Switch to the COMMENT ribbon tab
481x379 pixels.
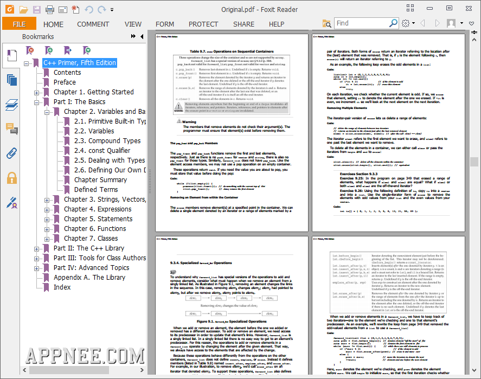[x=93, y=24]
